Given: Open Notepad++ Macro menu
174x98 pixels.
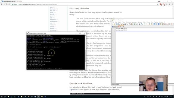Looking at the screenshot, I should click(x=148, y=22).
